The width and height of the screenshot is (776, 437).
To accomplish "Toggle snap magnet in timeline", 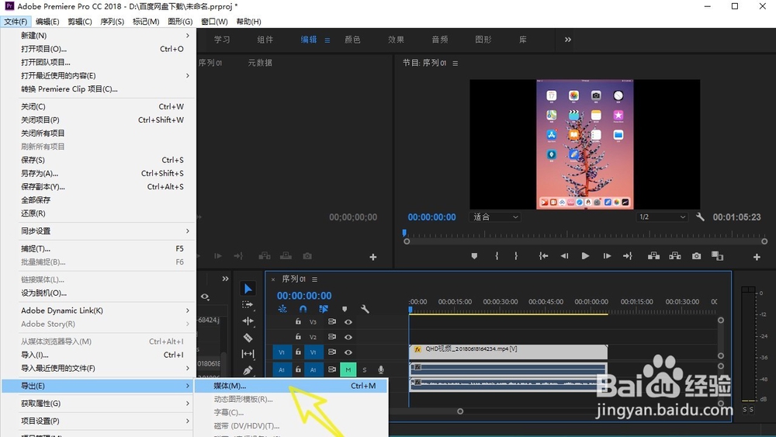I will click(x=303, y=309).
